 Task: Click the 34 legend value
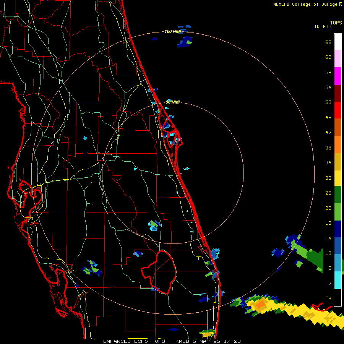tap(328, 163)
